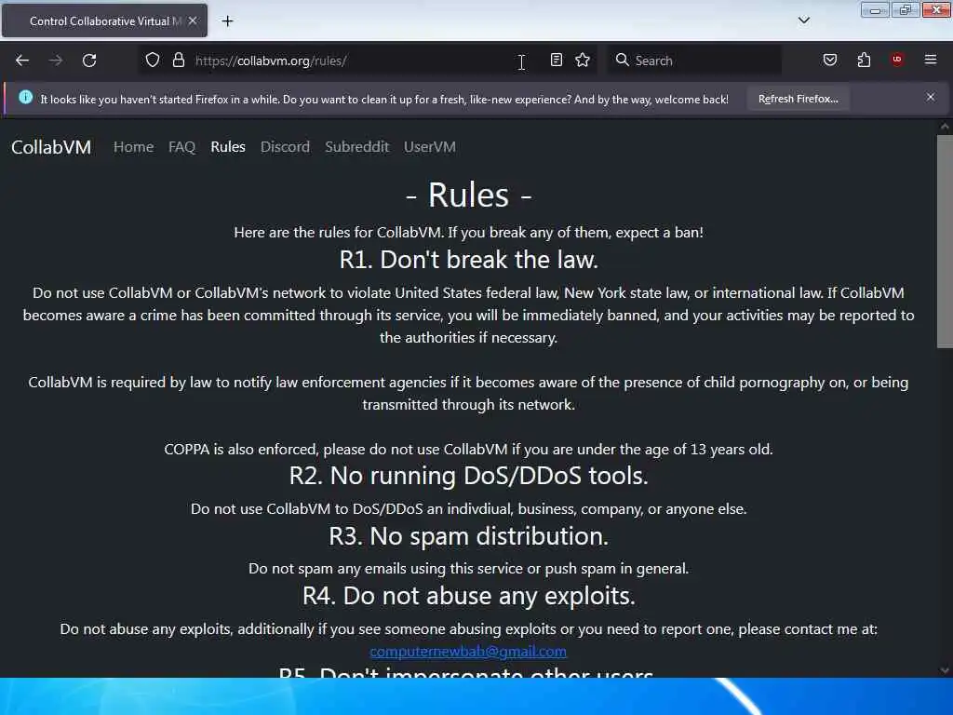Click heading 'R4. Do not abuse any exploits.'

(x=469, y=596)
